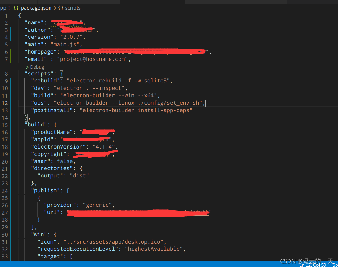Screen dimensions: 338x267
Task: Click the "build" key on line 15
Action: tap(36, 125)
